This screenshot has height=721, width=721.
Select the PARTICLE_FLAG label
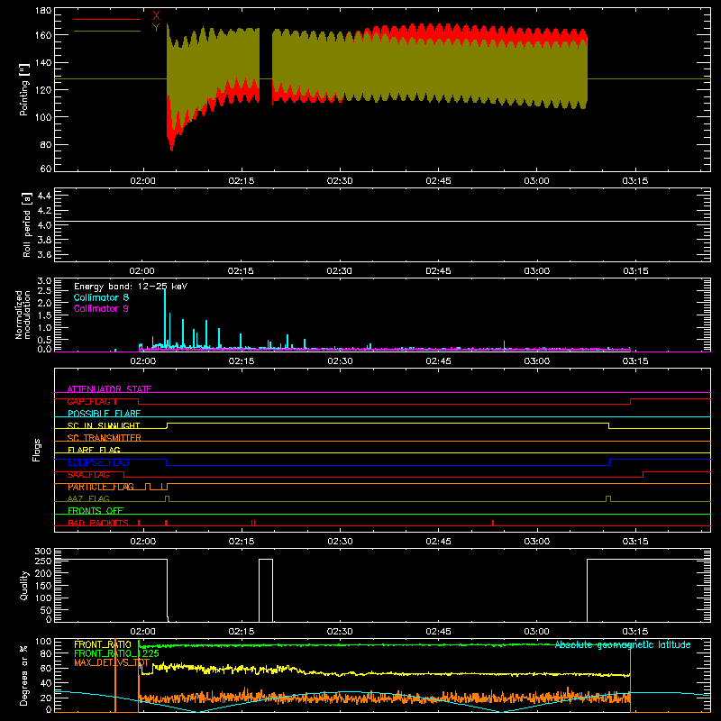pyautogui.click(x=101, y=487)
